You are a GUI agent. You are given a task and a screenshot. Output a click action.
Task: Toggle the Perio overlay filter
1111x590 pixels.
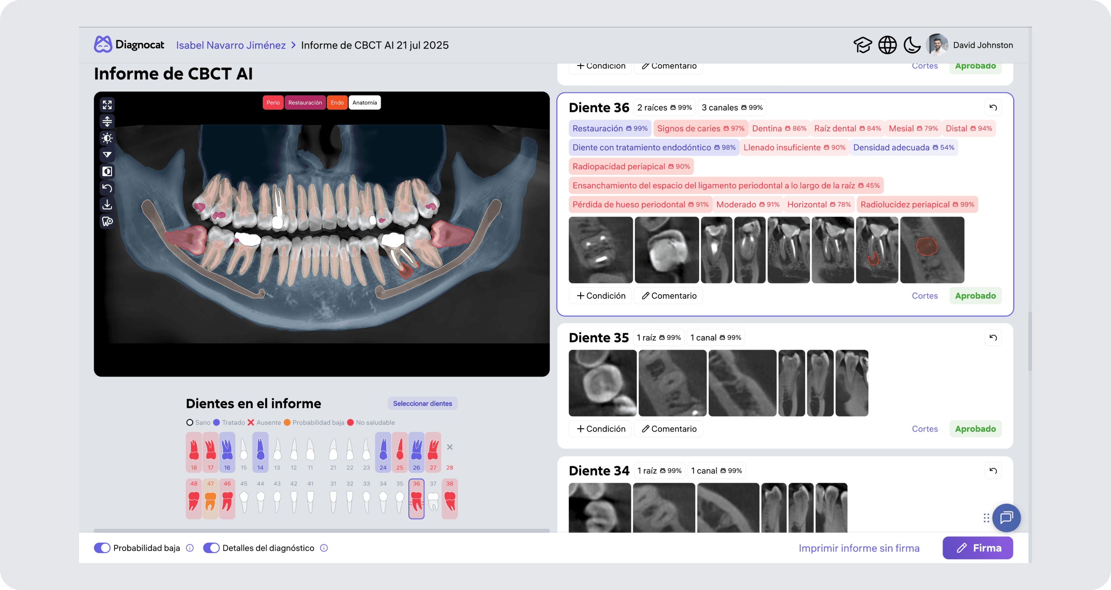(273, 103)
